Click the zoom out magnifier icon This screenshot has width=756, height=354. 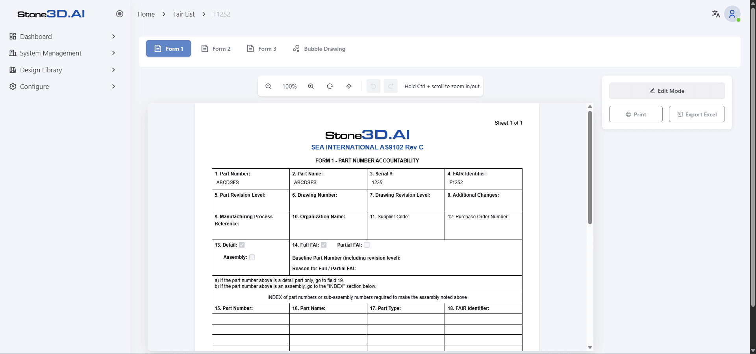coord(268,86)
